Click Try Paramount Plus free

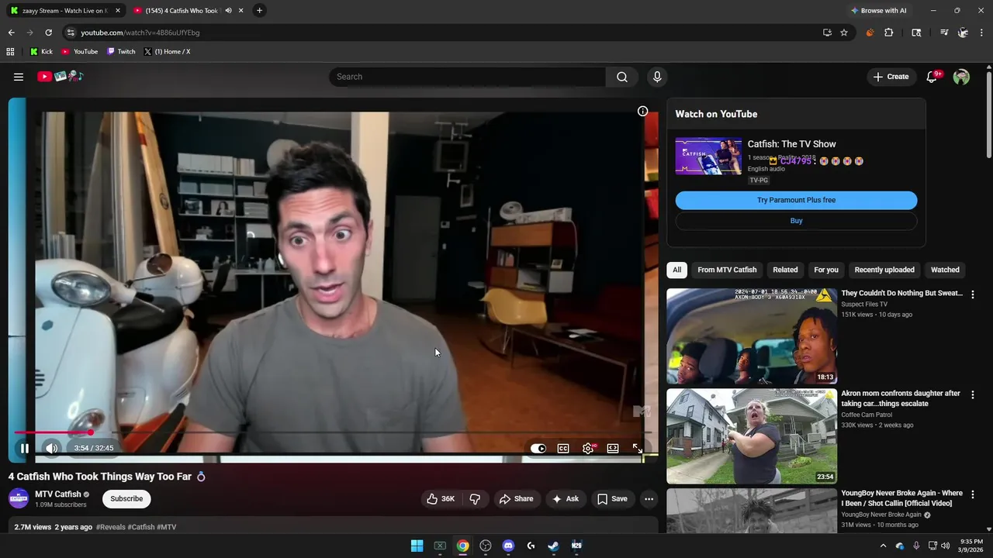(x=796, y=200)
